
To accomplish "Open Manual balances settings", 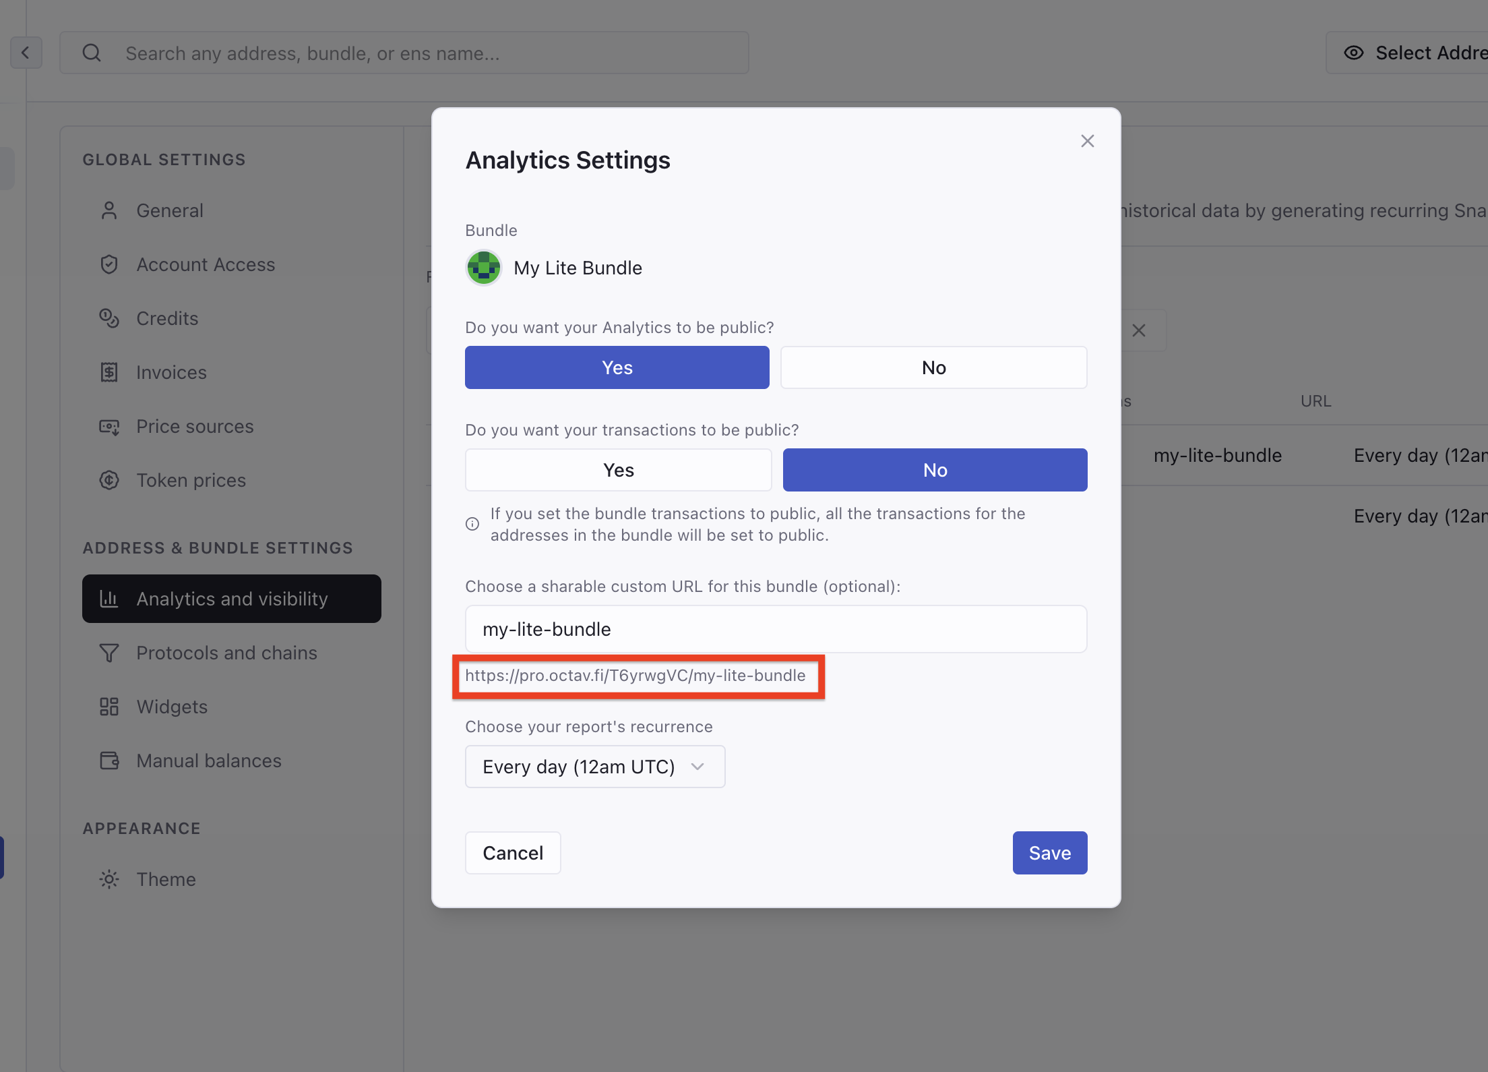I will (x=208, y=761).
